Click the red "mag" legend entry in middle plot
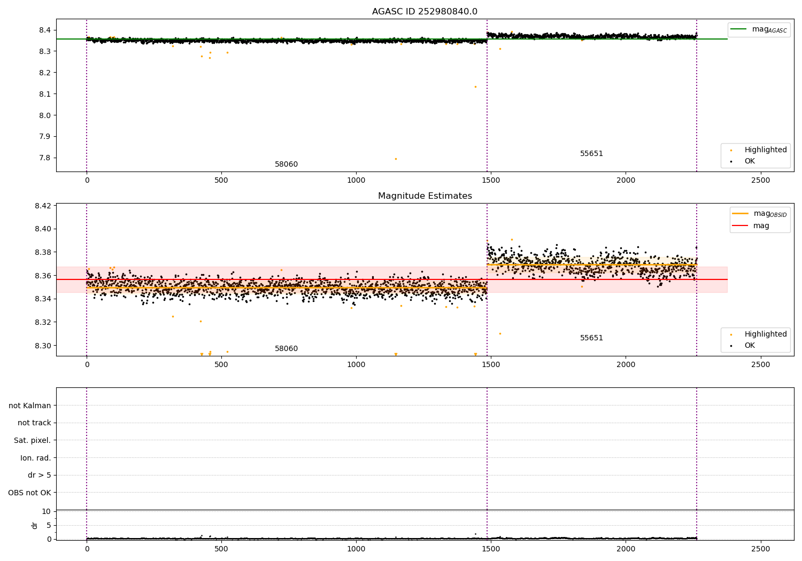Image resolution: width=802 pixels, height=561 pixels. tap(751, 225)
